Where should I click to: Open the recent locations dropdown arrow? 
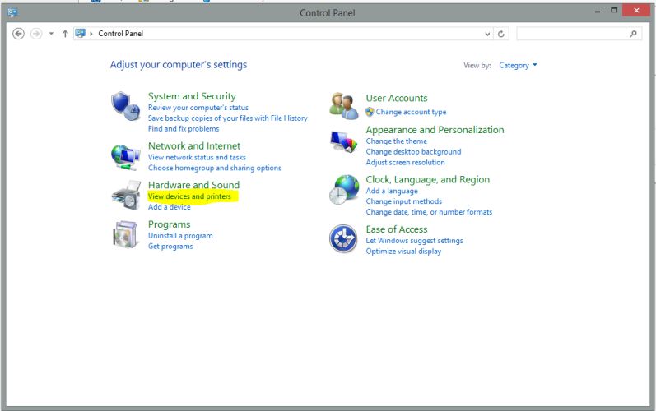click(51, 34)
